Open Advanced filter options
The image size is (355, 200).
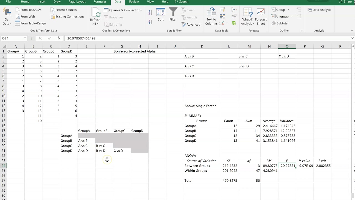[191, 24]
